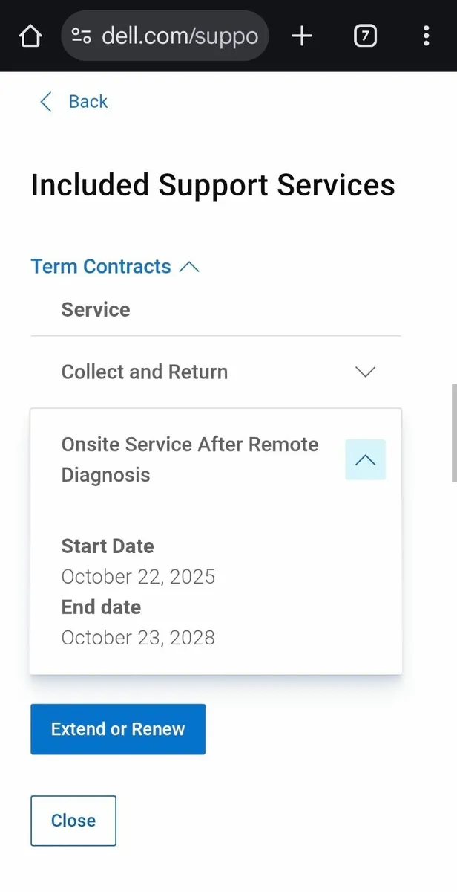
Task: Go back using the Back link
Action: (88, 102)
